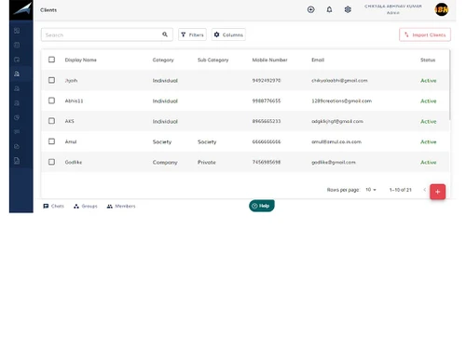Switch to the Members tab at bottom

[121, 206]
